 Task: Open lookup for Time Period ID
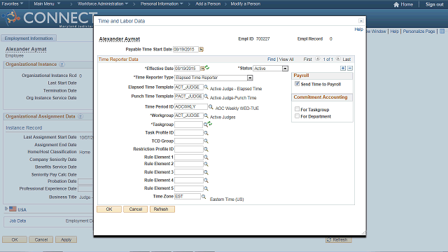211,106
